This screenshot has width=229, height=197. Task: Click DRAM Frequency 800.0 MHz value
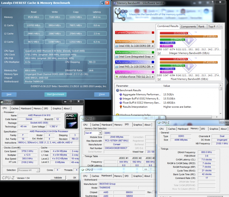click(x=206, y=152)
